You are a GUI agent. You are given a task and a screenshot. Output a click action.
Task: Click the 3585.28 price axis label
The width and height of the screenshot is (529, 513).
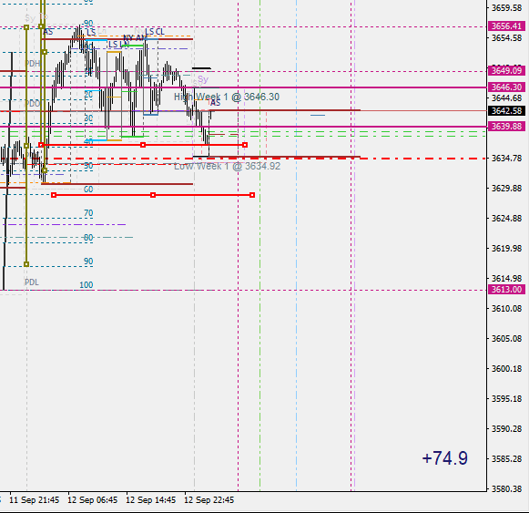pos(507,458)
